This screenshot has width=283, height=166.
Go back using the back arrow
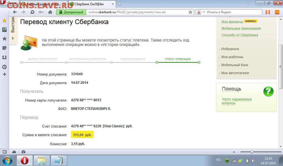[x=15, y=12]
